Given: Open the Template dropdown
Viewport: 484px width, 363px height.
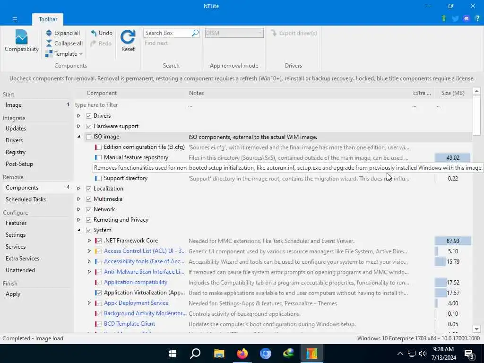Looking at the screenshot, I should (x=64, y=54).
